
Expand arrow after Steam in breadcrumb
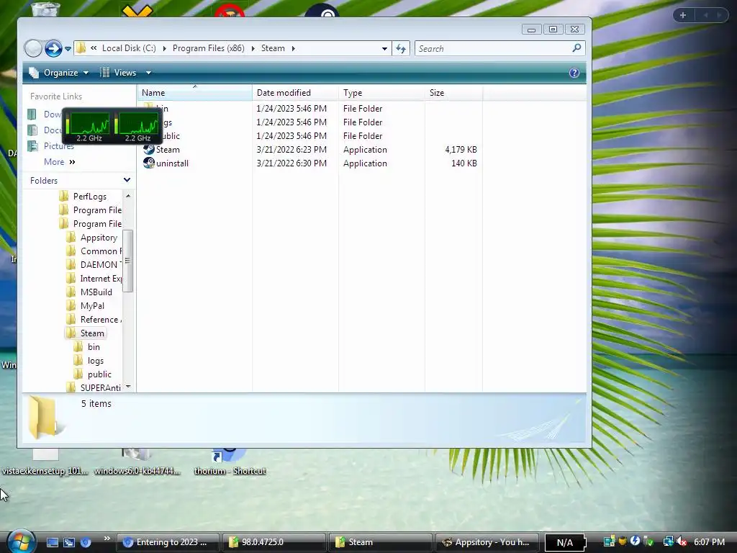294,48
